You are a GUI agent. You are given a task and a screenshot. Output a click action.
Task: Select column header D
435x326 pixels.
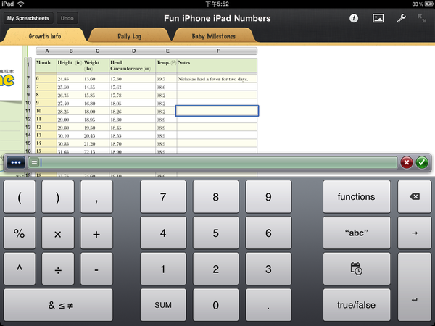(x=133, y=51)
